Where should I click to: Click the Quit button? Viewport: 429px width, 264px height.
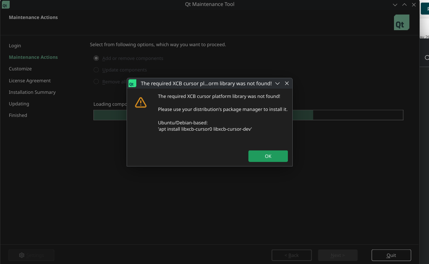391,255
